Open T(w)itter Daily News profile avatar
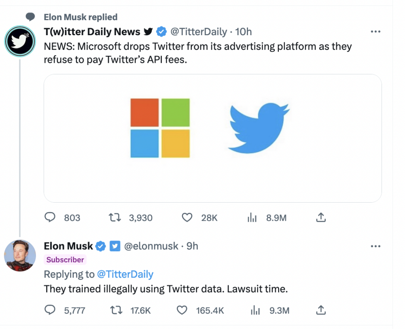This screenshot has height=329, width=405. point(20,41)
